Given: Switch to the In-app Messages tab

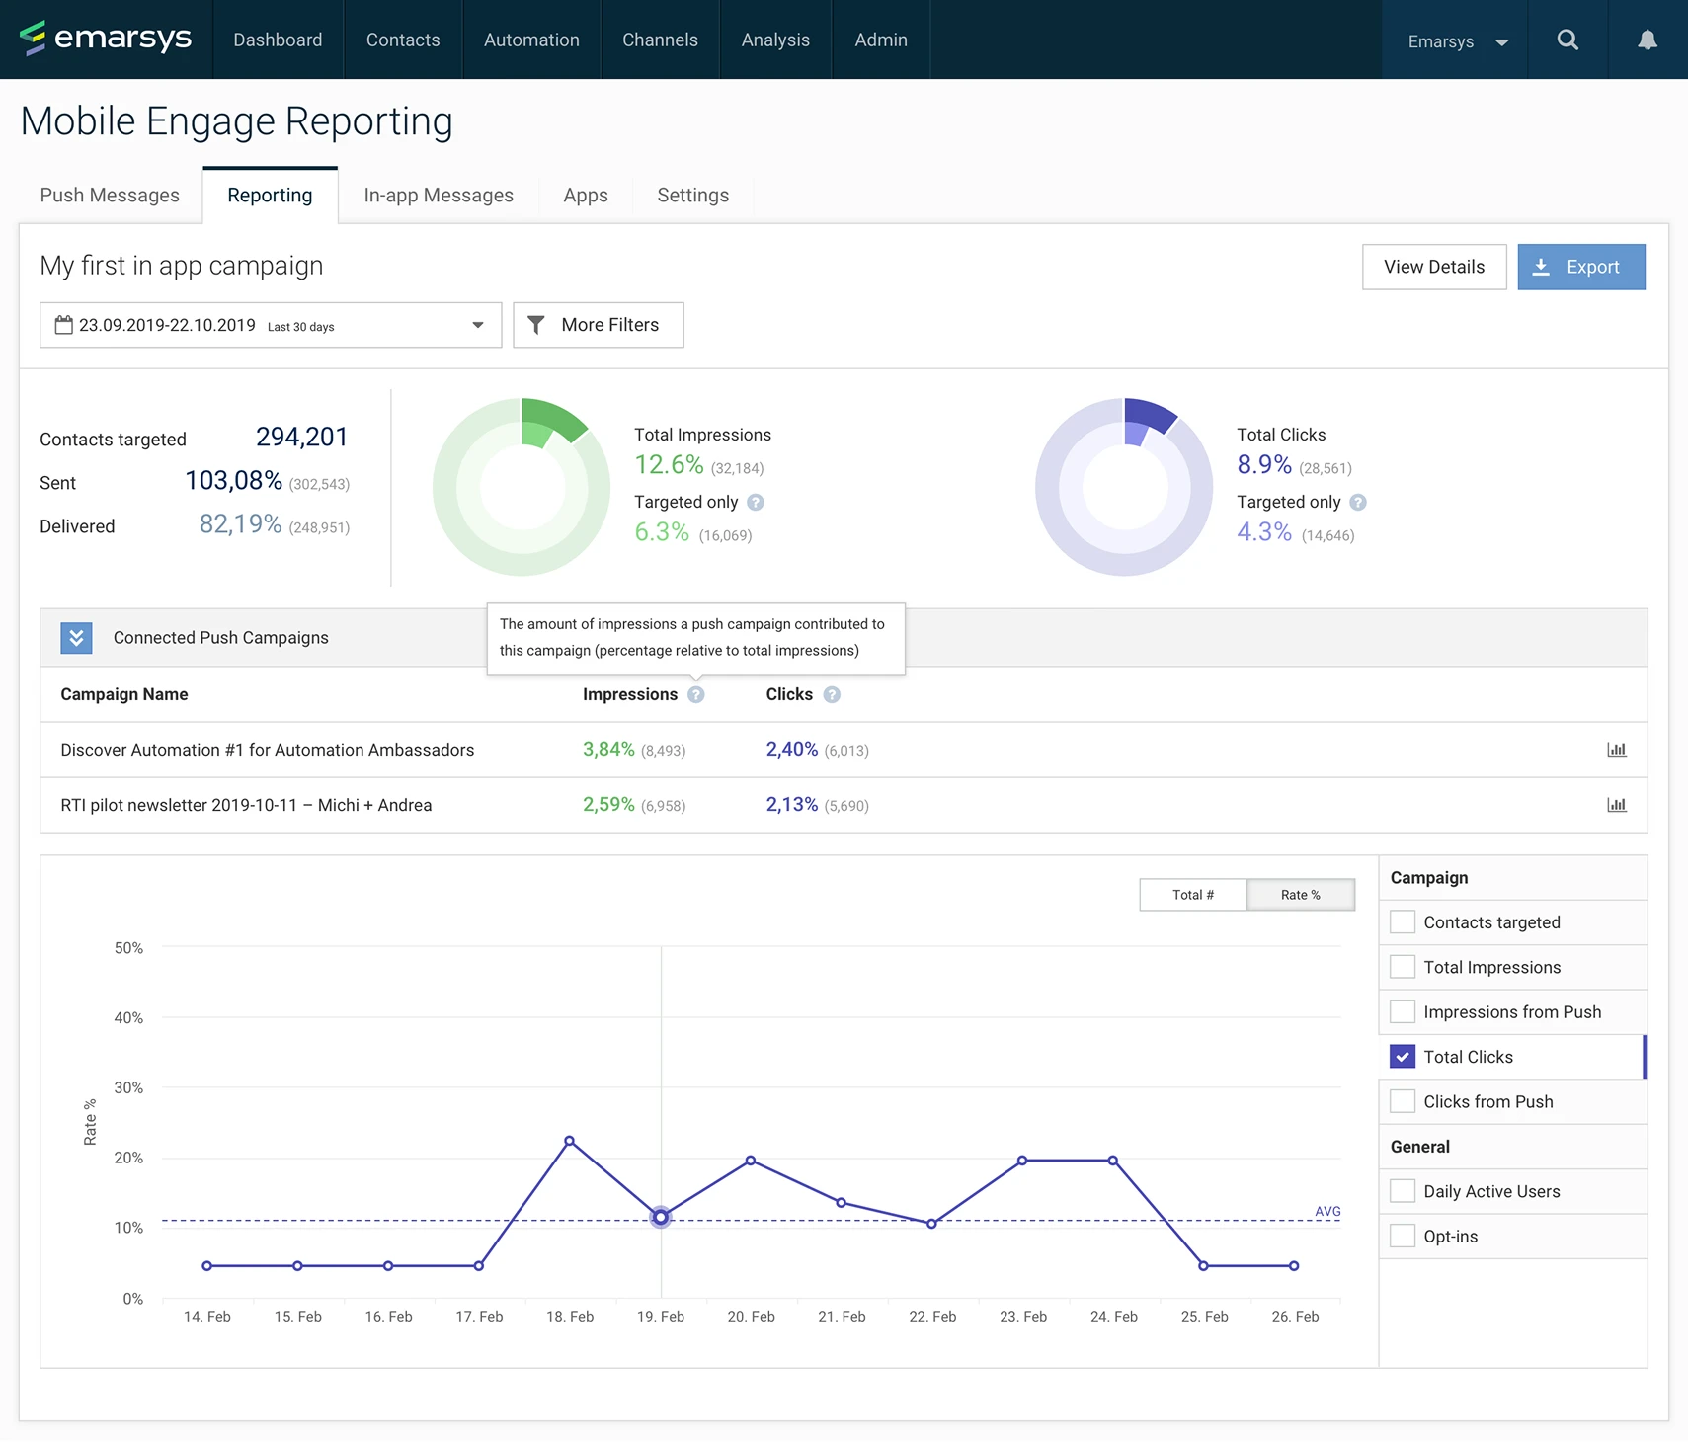Looking at the screenshot, I should coord(439,196).
